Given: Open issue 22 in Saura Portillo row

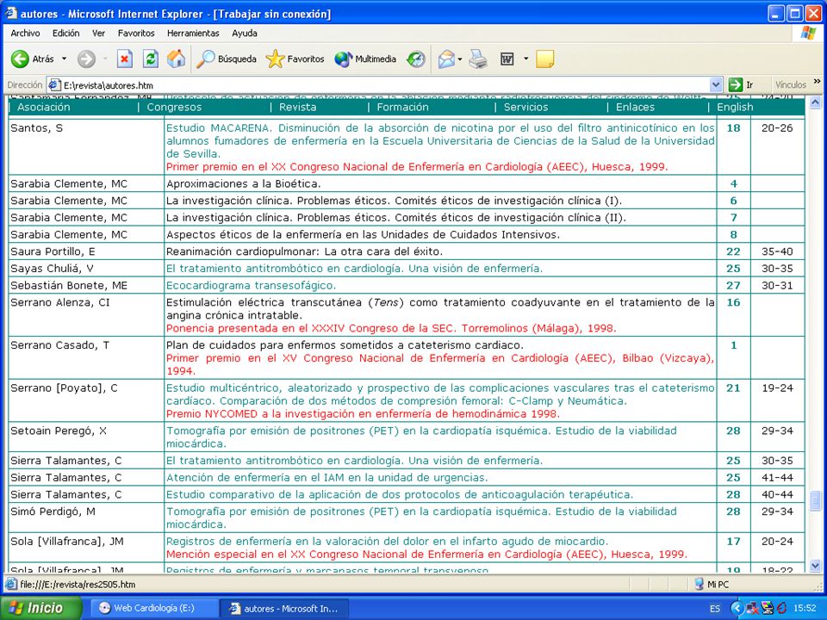Looking at the screenshot, I should click(733, 251).
